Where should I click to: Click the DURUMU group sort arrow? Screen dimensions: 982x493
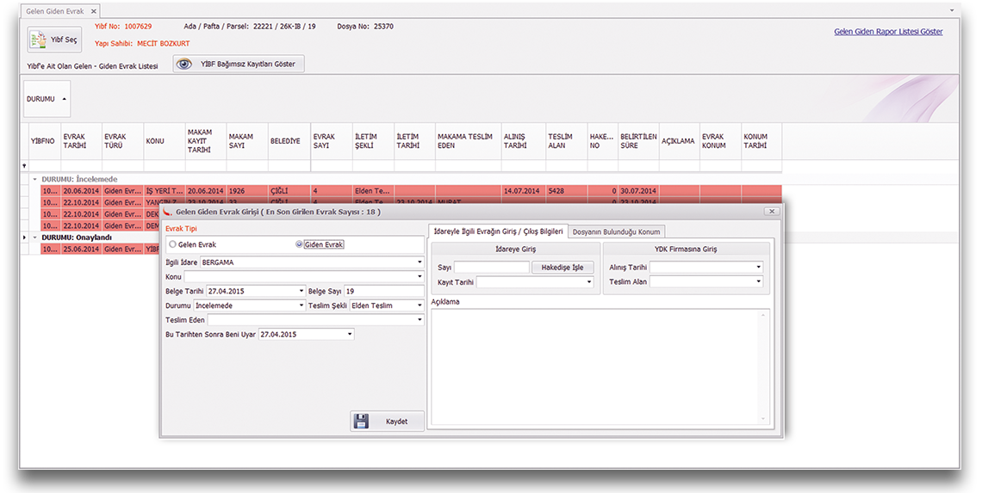(64, 99)
